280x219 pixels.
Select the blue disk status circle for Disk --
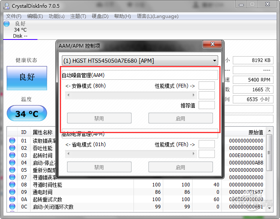(7, 24)
